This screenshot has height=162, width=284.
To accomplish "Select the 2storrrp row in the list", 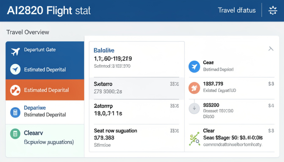I will click(136, 110).
